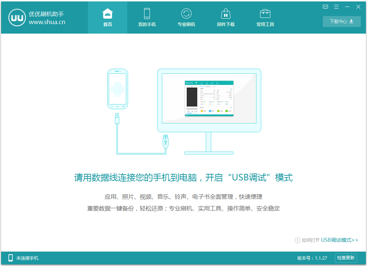Image resolution: width=367 pixels, height=267 pixels.
Task: Open the hamburger main menu
Action: click(x=336, y=7)
